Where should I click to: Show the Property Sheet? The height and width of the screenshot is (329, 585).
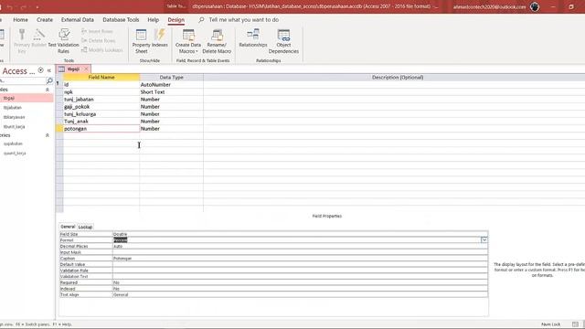coord(141,40)
